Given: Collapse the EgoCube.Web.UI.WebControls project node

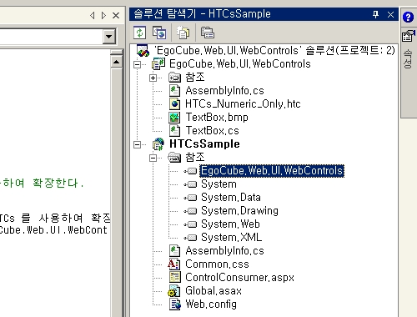Looking at the screenshot, I should (137, 64).
